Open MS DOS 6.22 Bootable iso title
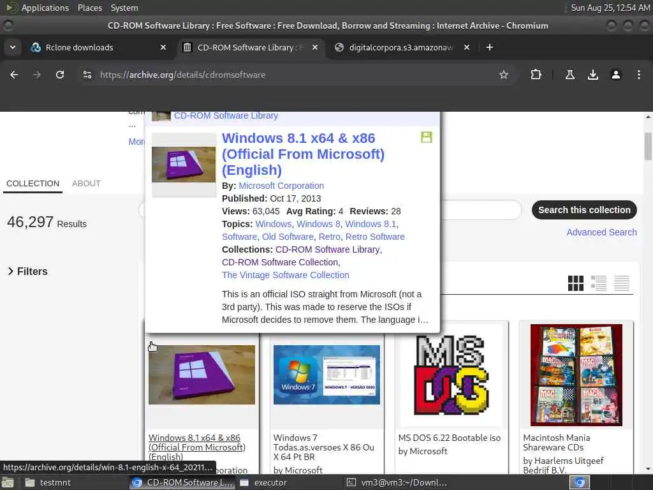The width and height of the screenshot is (653, 490). click(450, 438)
